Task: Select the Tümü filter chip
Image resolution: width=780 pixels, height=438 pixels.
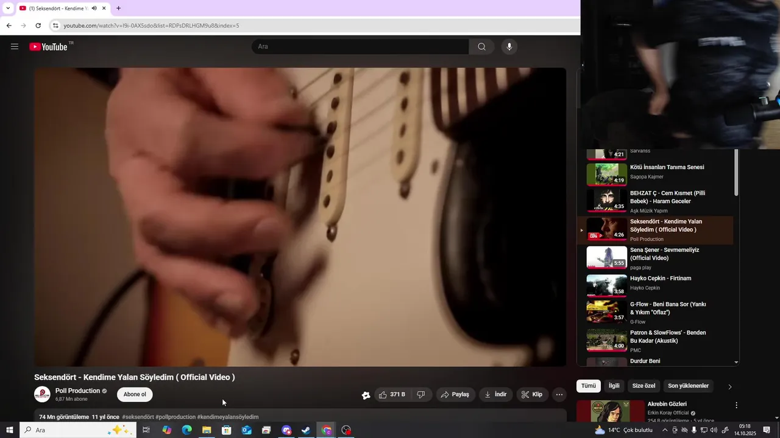Action: pyautogui.click(x=588, y=386)
